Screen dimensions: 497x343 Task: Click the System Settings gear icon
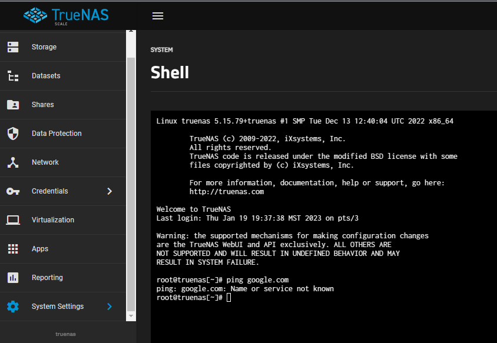tap(13, 307)
